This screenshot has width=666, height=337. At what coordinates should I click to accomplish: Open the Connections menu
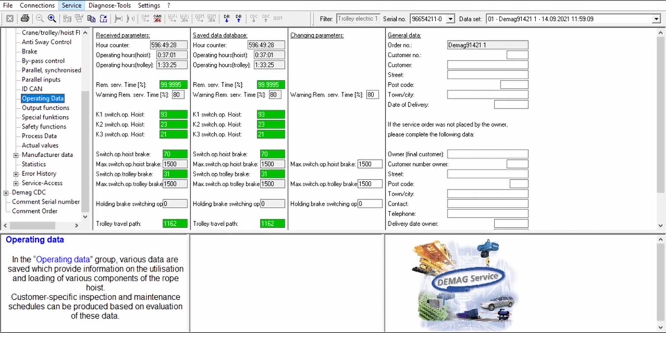[37, 5]
